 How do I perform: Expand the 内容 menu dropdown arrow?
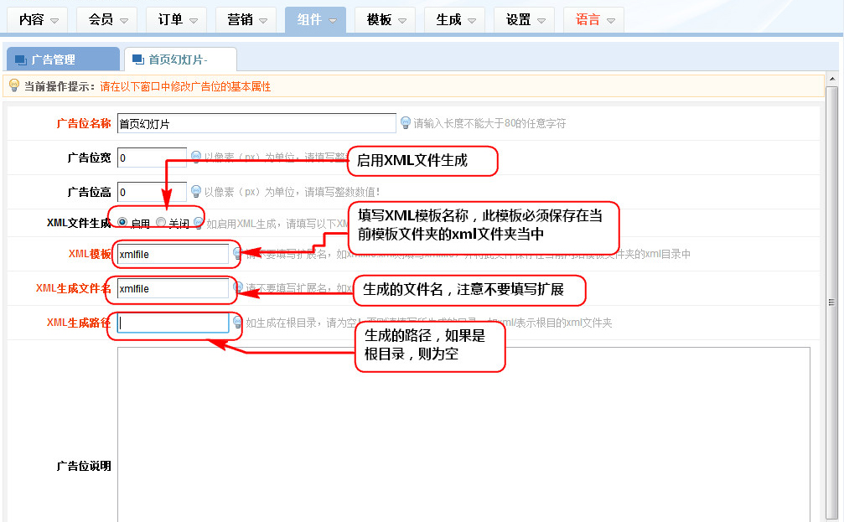tap(54, 20)
